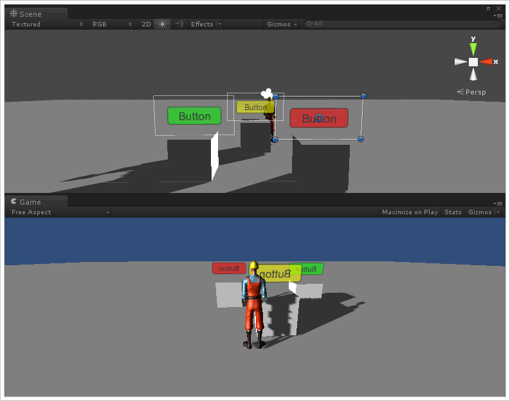
Task: Maximize the Scene window panel
Action: (488, 9)
